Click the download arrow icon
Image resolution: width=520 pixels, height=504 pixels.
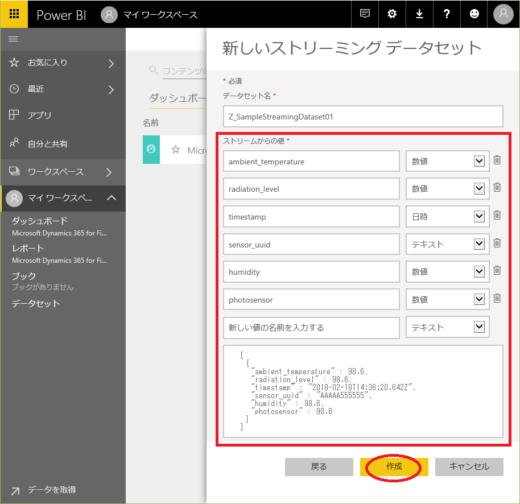point(419,14)
